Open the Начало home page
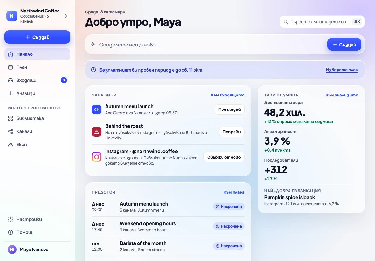This screenshot has height=261, width=375. click(x=37, y=54)
